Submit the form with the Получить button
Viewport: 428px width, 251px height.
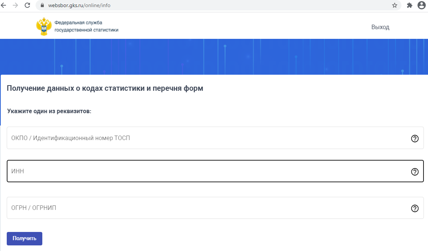coord(25,238)
